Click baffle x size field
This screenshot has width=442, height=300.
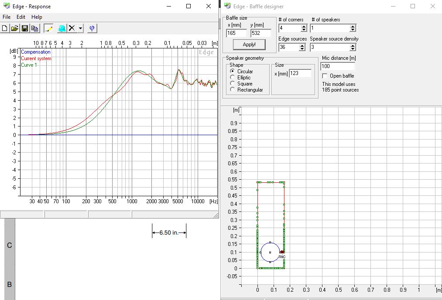click(x=236, y=33)
